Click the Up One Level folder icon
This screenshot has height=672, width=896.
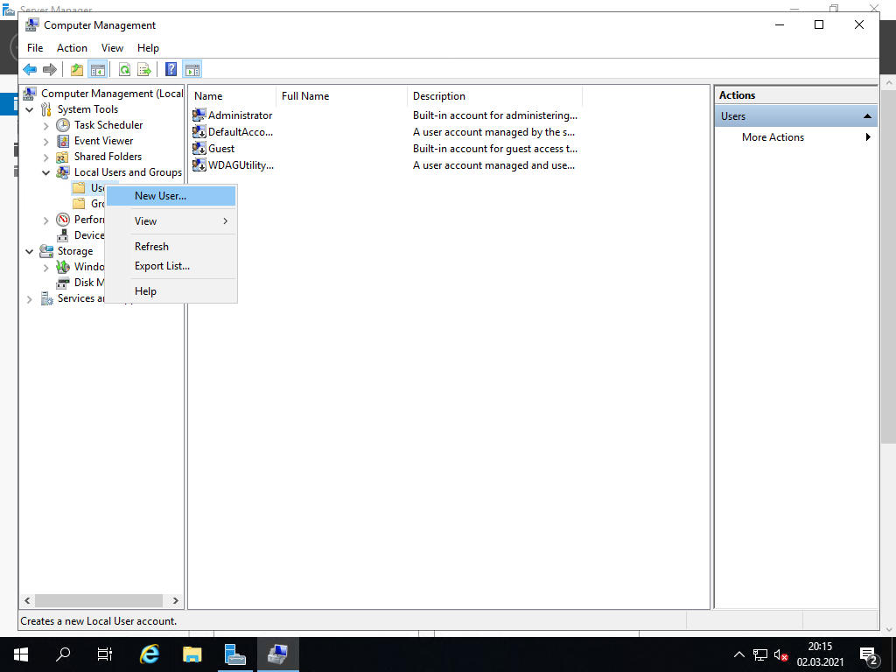(x=77, y=70)
